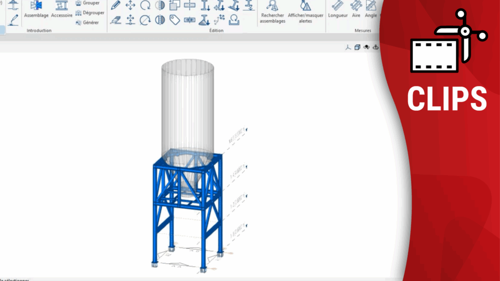Click the Assemblage tool icon
Viewport: 500px width, 281px height.
coord(36,6)
